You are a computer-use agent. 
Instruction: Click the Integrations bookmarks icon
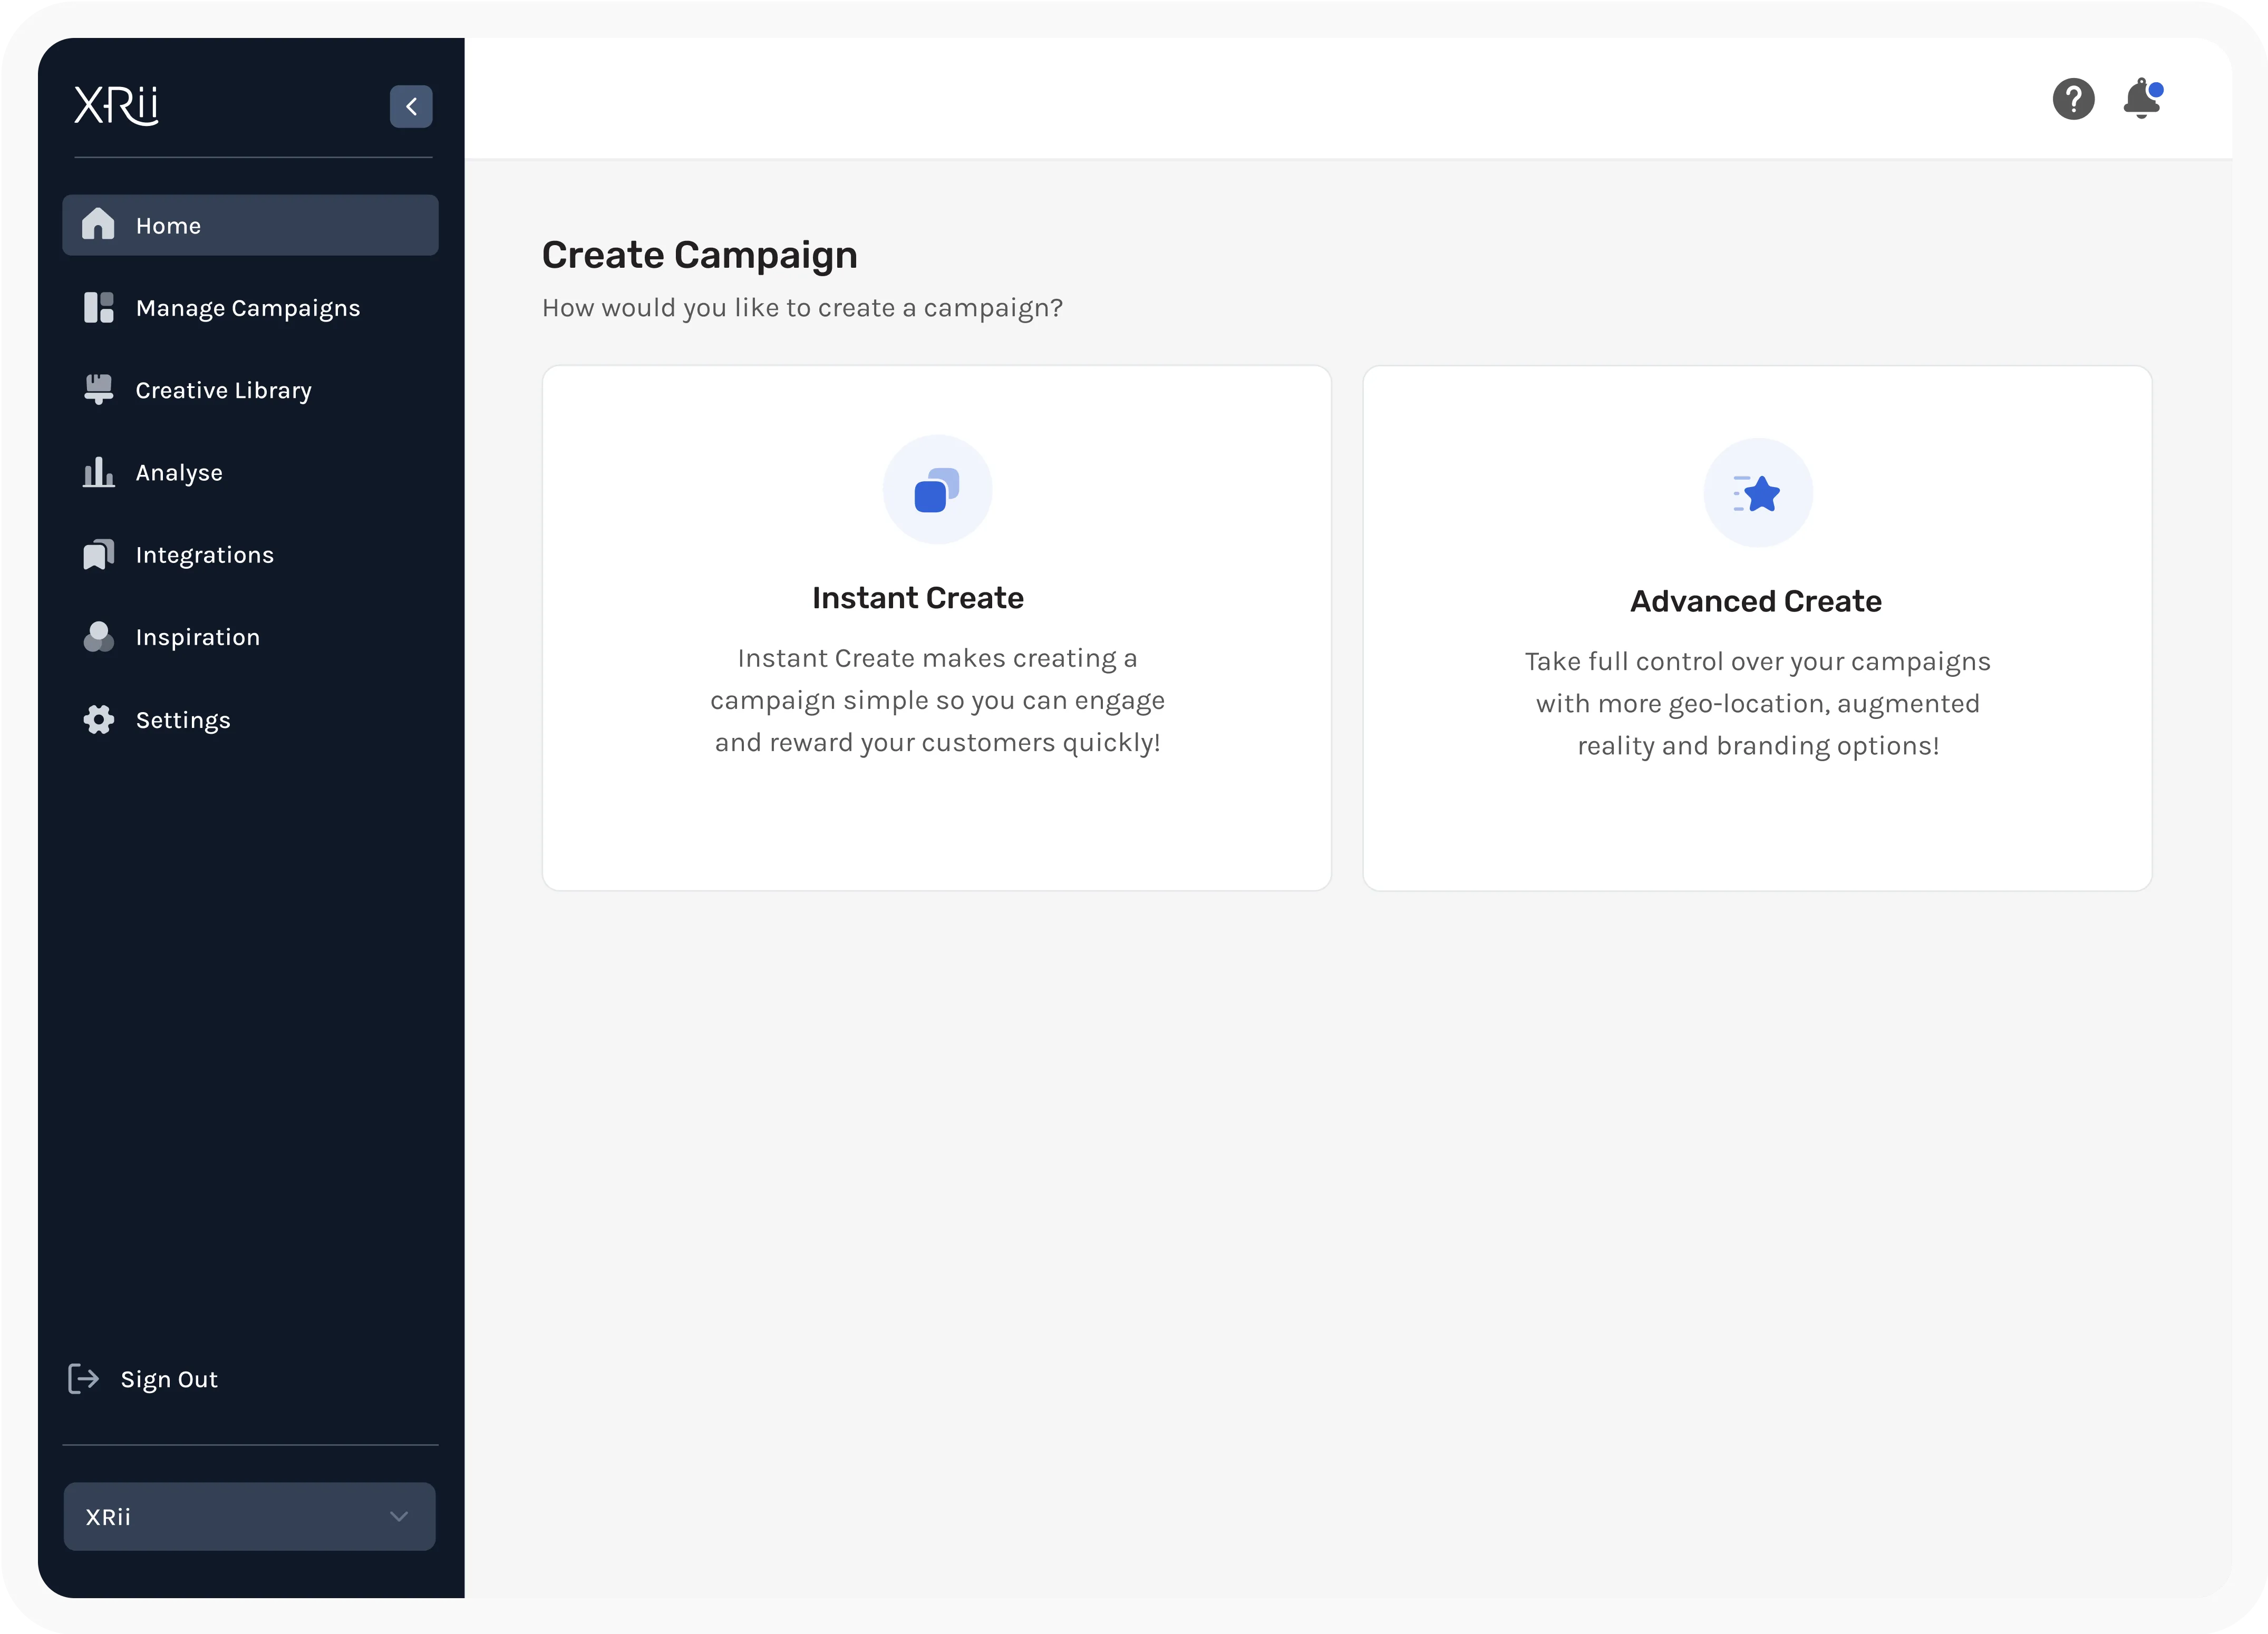click(98, 554)
